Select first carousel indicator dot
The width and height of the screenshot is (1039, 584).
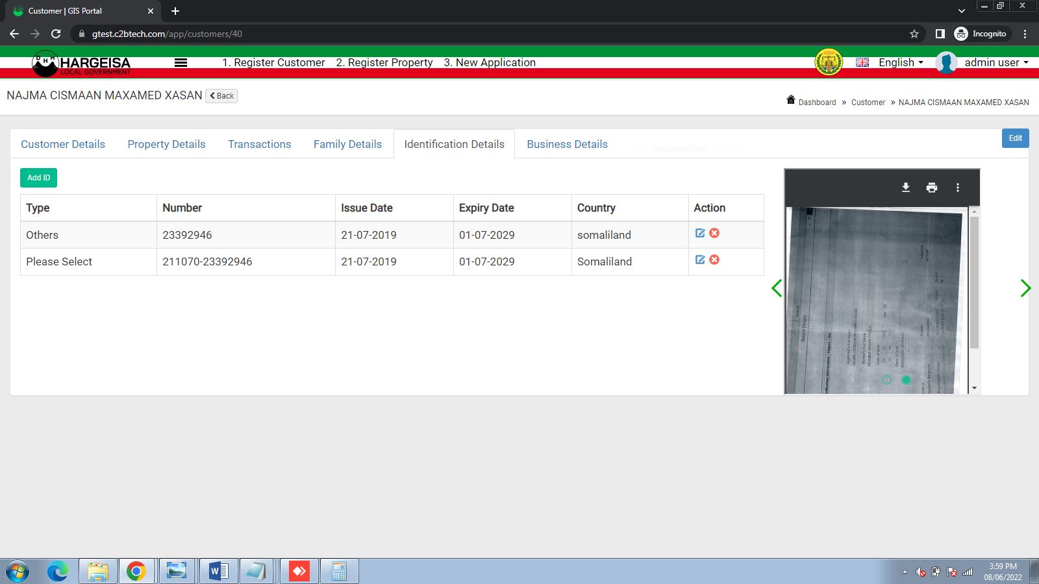886,380
